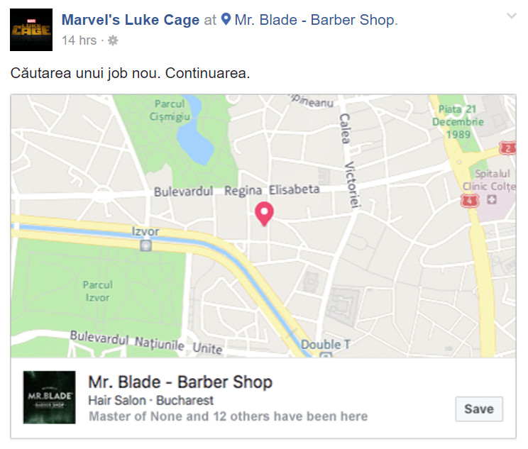The image size is (528, 449).
Task: Click Parcul Izvor label on map
Action: click(98, 291)
